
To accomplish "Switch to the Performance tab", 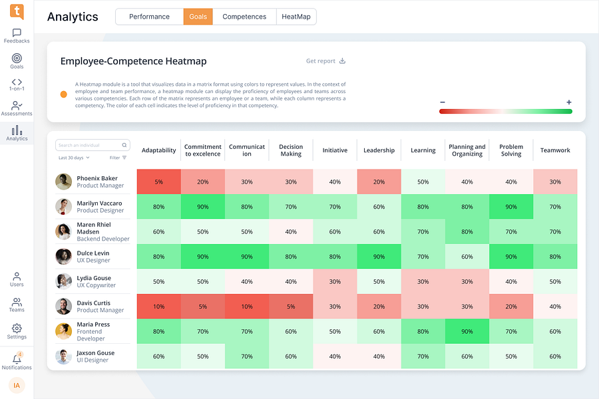I will tap(149, 17).
